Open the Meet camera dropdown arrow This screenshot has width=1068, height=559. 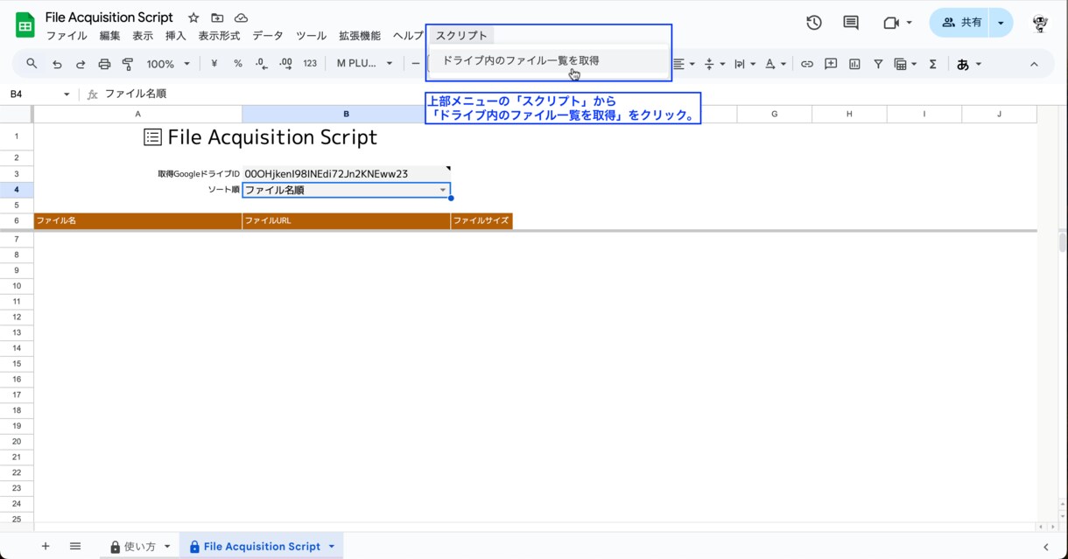tap(910, 23)
